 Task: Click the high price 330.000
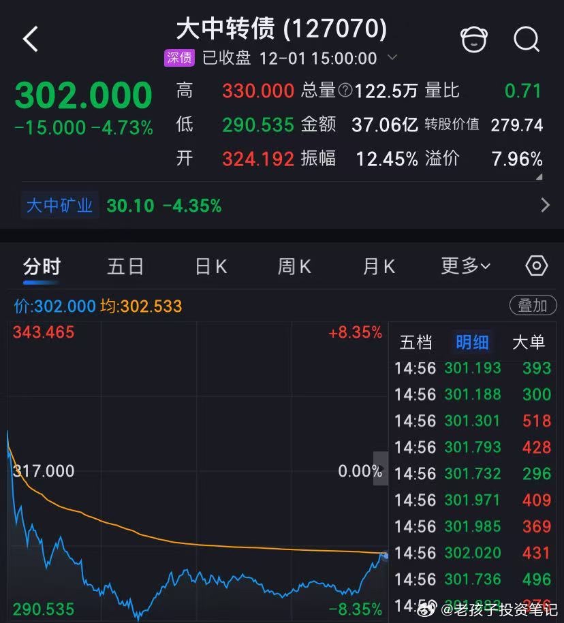258,91
